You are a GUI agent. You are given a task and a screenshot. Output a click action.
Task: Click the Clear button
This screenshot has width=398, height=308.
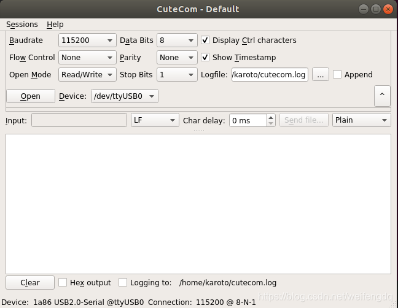[x=30, y=282]
